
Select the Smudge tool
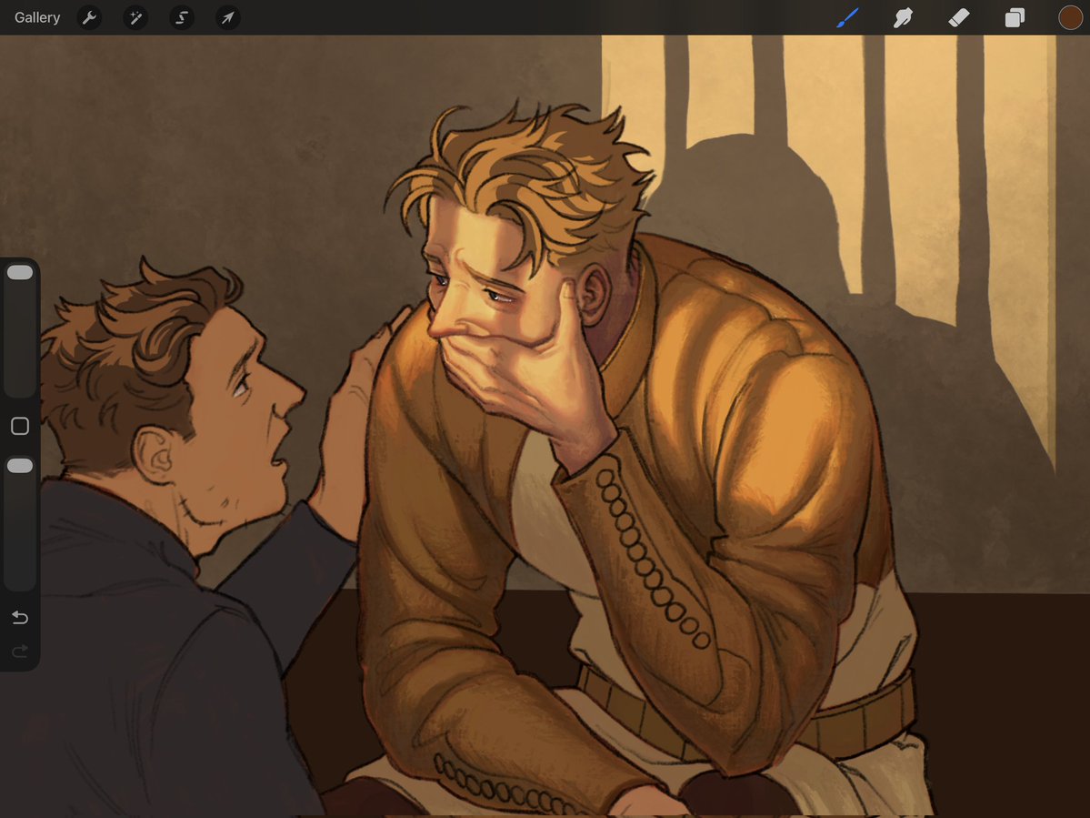tap(903, 17)
